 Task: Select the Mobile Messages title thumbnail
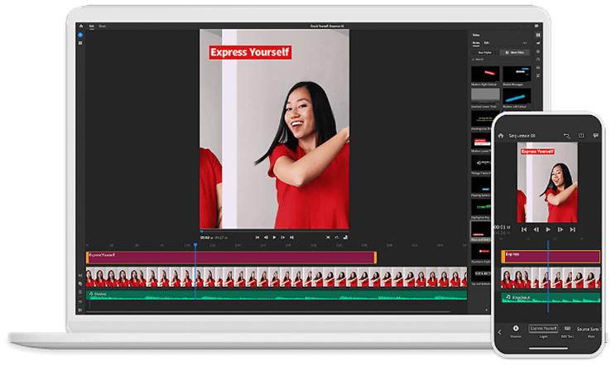coord(517,74)
